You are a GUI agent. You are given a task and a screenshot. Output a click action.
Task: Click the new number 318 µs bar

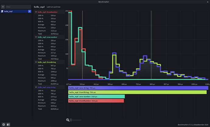click(x=96, y=96)
